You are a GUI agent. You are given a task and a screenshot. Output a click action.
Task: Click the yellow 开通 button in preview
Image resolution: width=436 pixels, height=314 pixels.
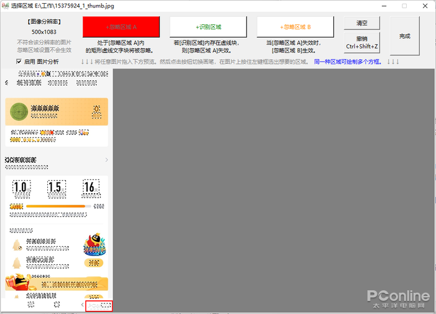94,263
